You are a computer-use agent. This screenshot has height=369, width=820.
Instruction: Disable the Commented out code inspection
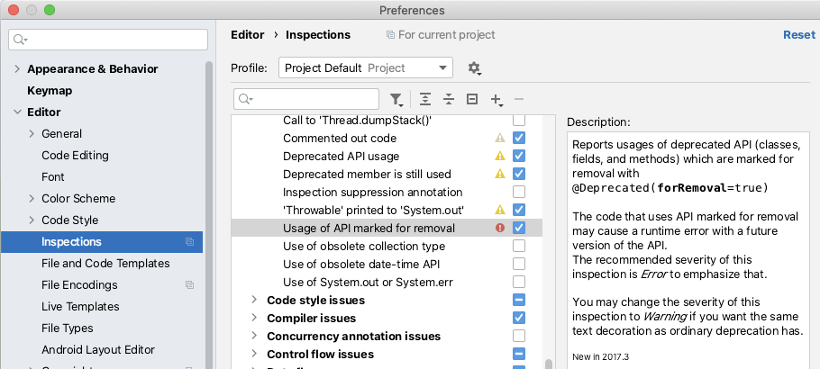(519, 139)
